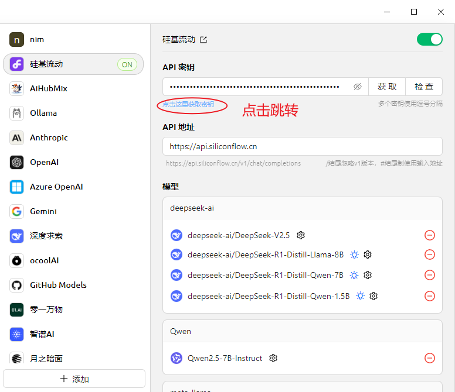455x392 pixels.
Task: Follow the 点击这里获取密钥 link
Action: click(x=188, y=104)
